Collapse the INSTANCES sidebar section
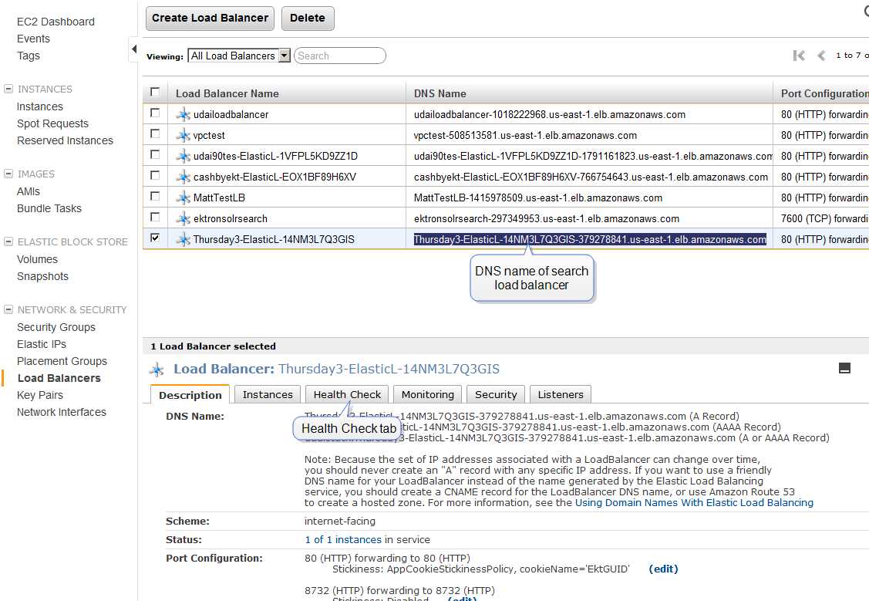This screenshot has width=869, height=601. pos(8,89)
